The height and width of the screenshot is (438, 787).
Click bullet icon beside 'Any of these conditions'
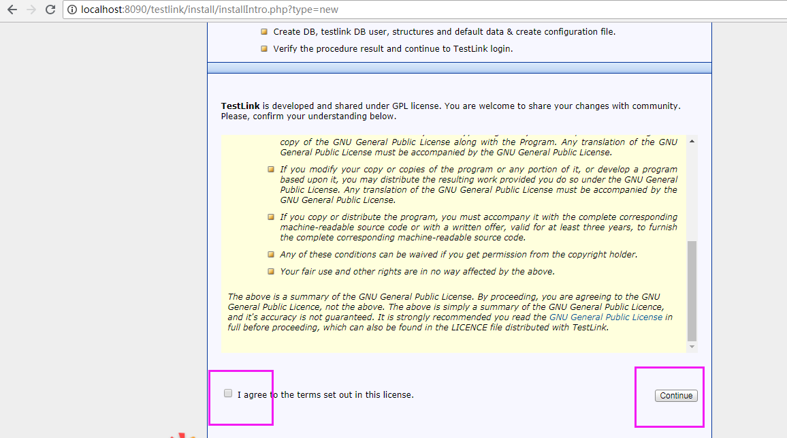[x=271, y=255]
